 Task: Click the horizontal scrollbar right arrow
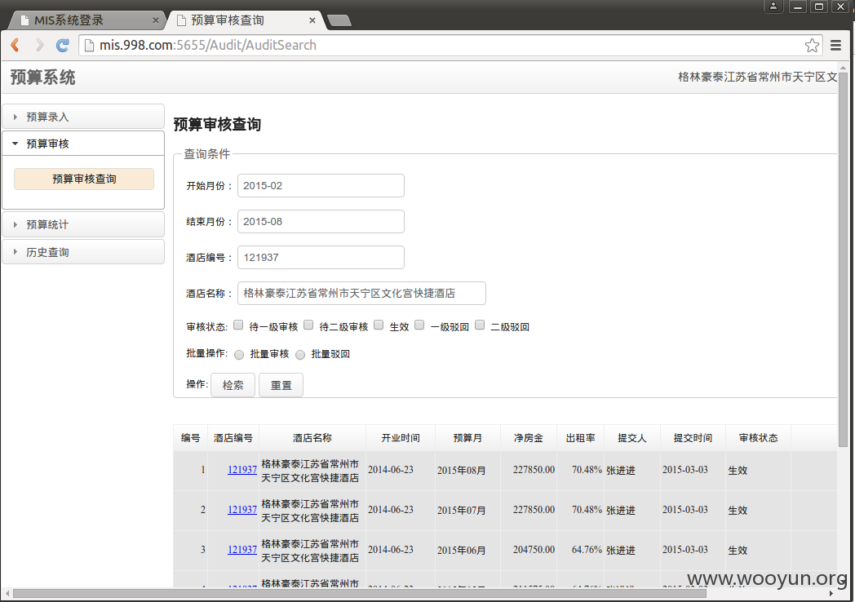pyautogui.click(x=831, y=593)
